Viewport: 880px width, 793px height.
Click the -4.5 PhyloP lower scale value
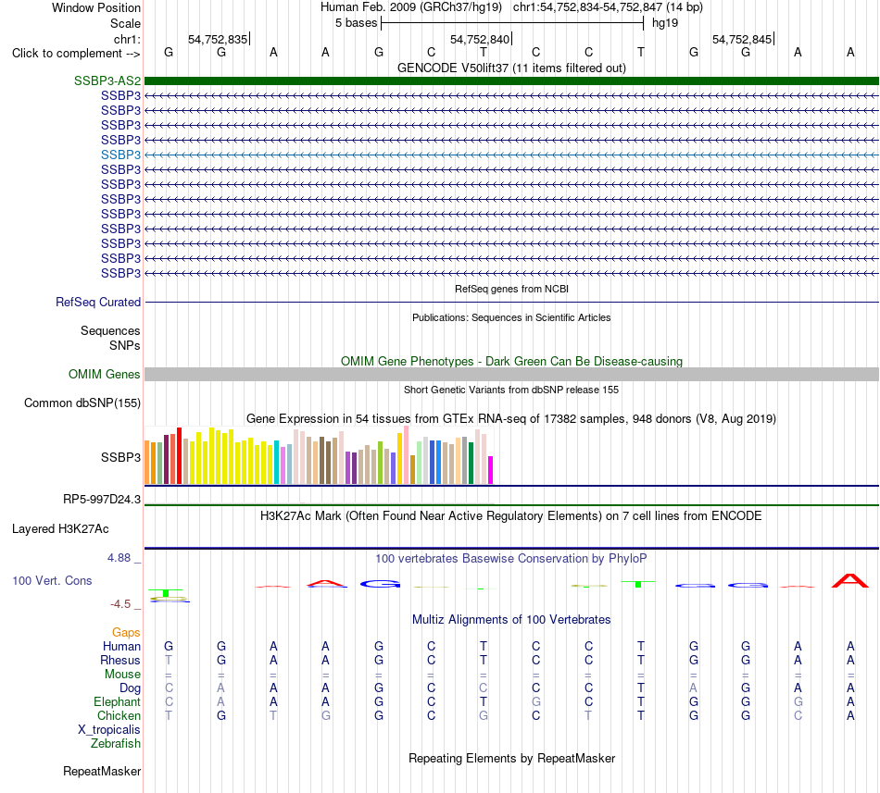tap(120, 603)
